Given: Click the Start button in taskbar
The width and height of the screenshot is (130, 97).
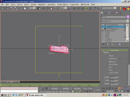Looking at the screenshot, I should click(x=5, y=95).
